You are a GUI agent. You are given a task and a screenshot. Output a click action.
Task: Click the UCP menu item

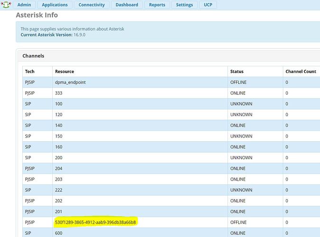pyautogui.click(x=208, y=5)
